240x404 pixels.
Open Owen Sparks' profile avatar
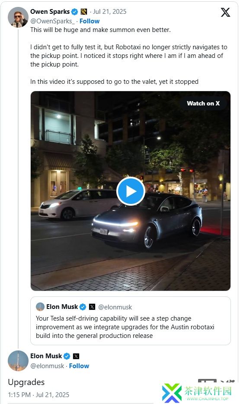click(x=18, y=17)
